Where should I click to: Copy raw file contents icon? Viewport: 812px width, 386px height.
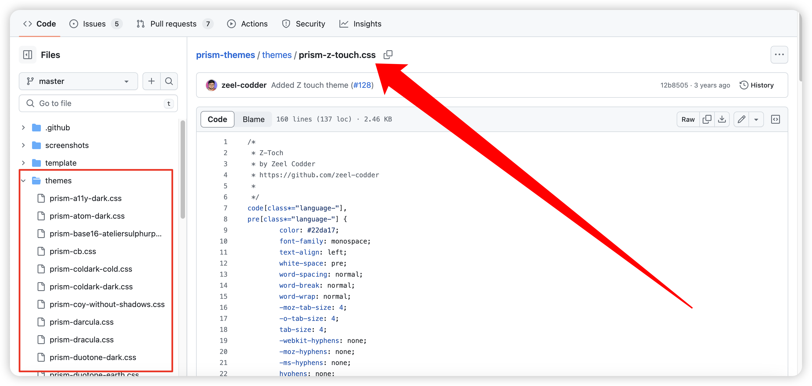(x=707, y=120)
